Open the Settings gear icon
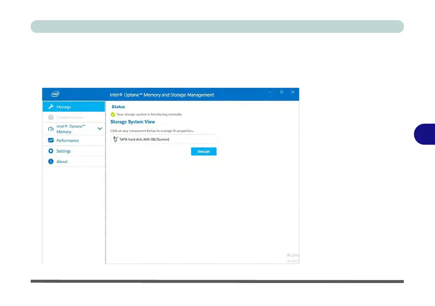The height and width of the screenshot is (306, 435). tap(51, 151)
